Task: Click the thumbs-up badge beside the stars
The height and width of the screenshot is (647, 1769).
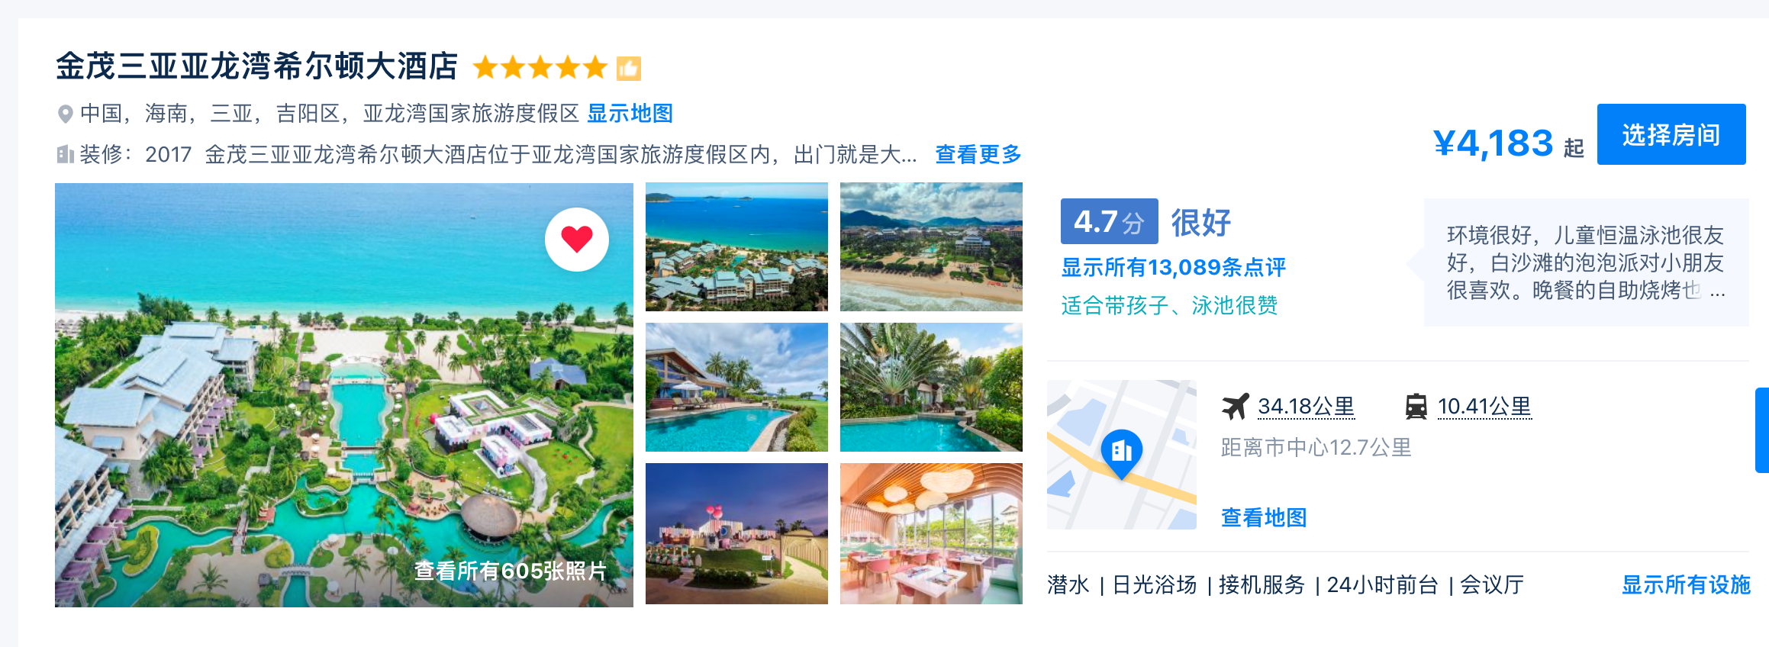Action: pyautogui.click(x=629, y=68)
